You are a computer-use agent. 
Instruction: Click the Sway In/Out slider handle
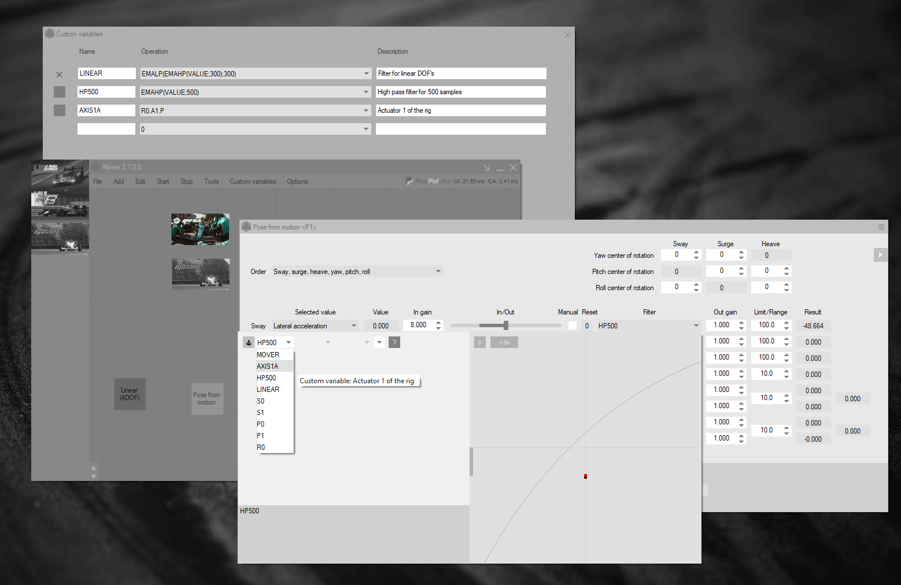pyautogui.click(x=506, y=326)
